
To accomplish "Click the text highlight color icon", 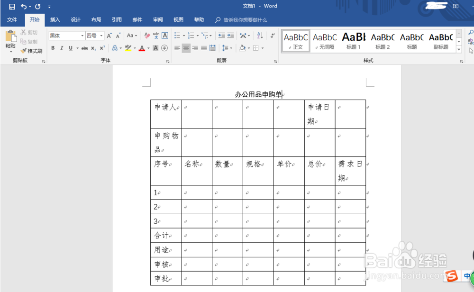I will click(x=129, y=48).
